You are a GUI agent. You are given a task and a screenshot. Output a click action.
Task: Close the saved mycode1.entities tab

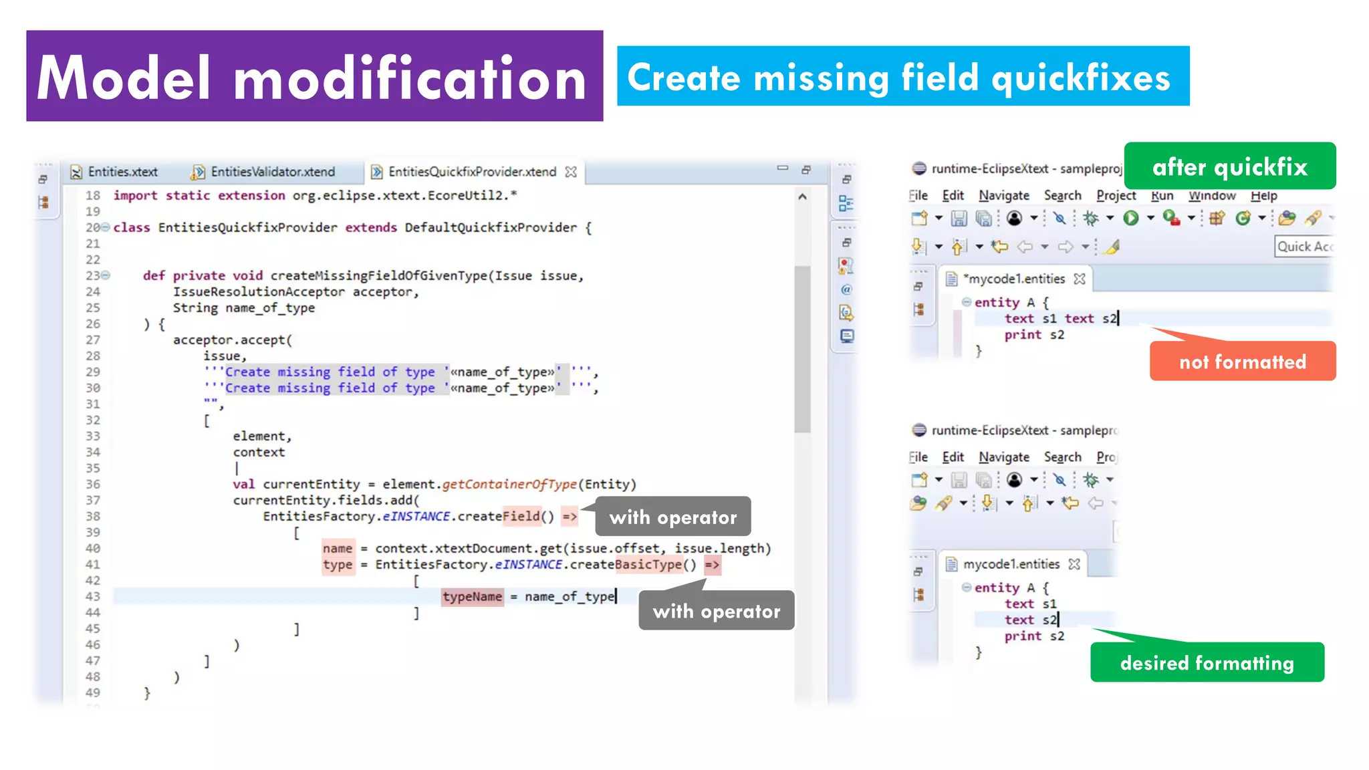click(1074, 564)
